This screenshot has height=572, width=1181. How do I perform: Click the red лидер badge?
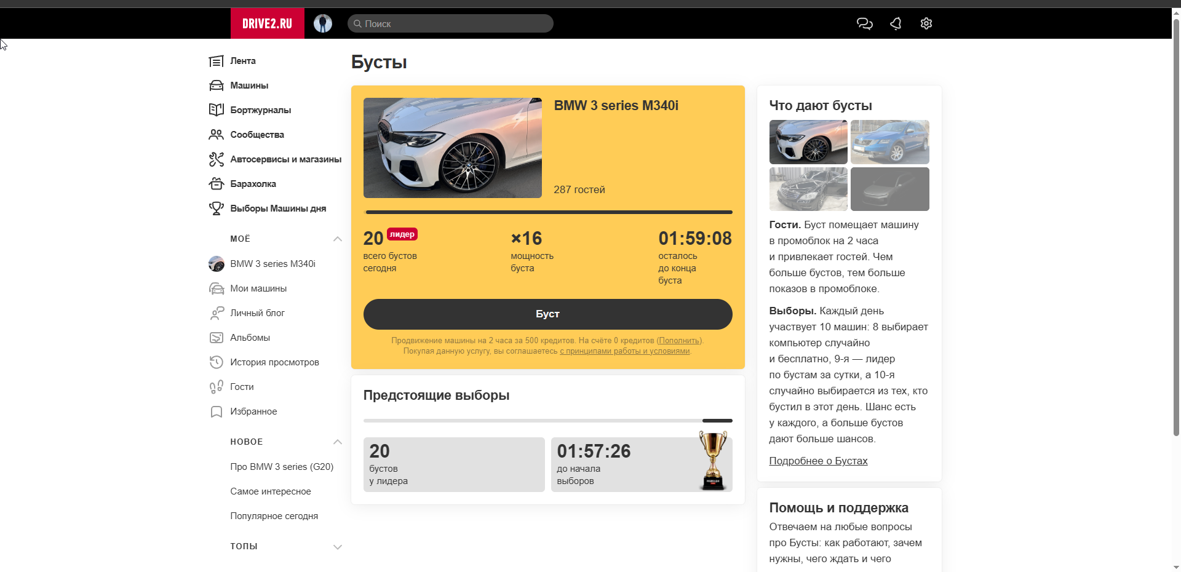(x=402, y=234)
